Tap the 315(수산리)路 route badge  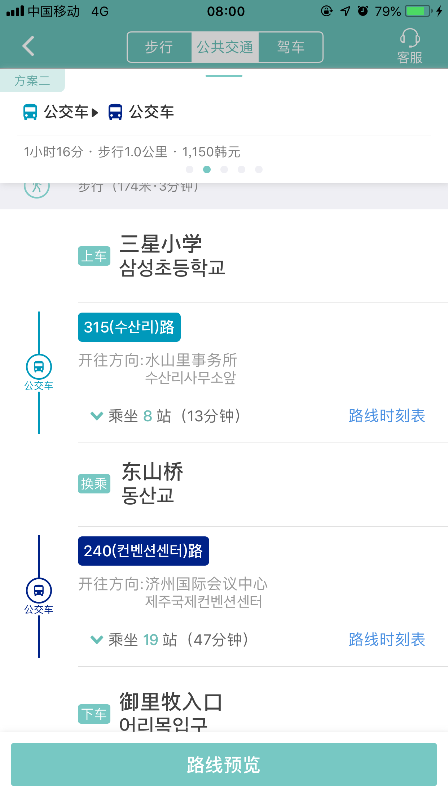click(129, 327)
